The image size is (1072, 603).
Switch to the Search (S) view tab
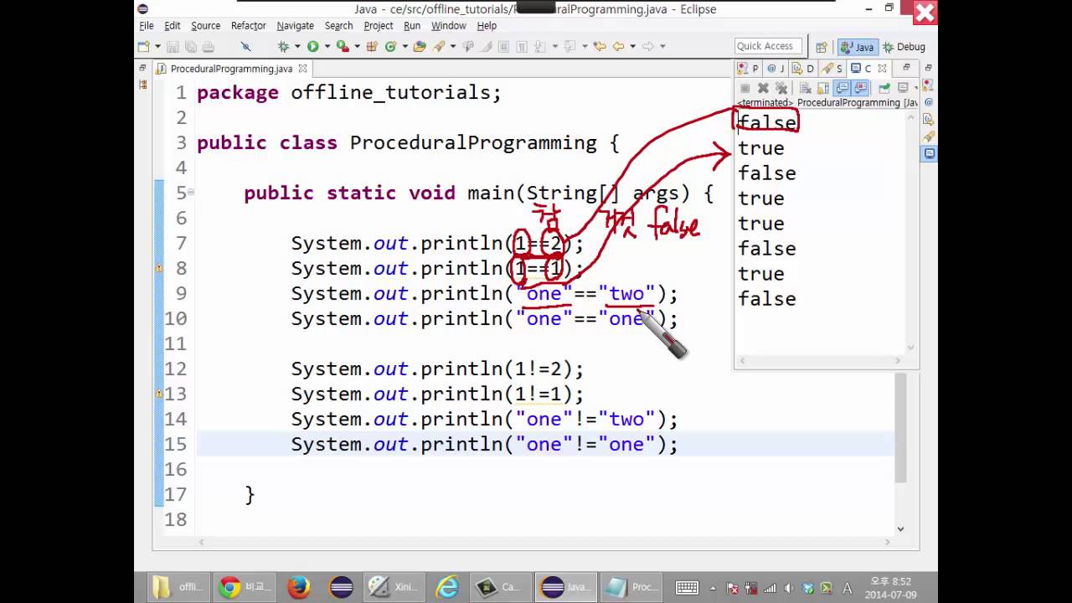[x=832, y=69]
